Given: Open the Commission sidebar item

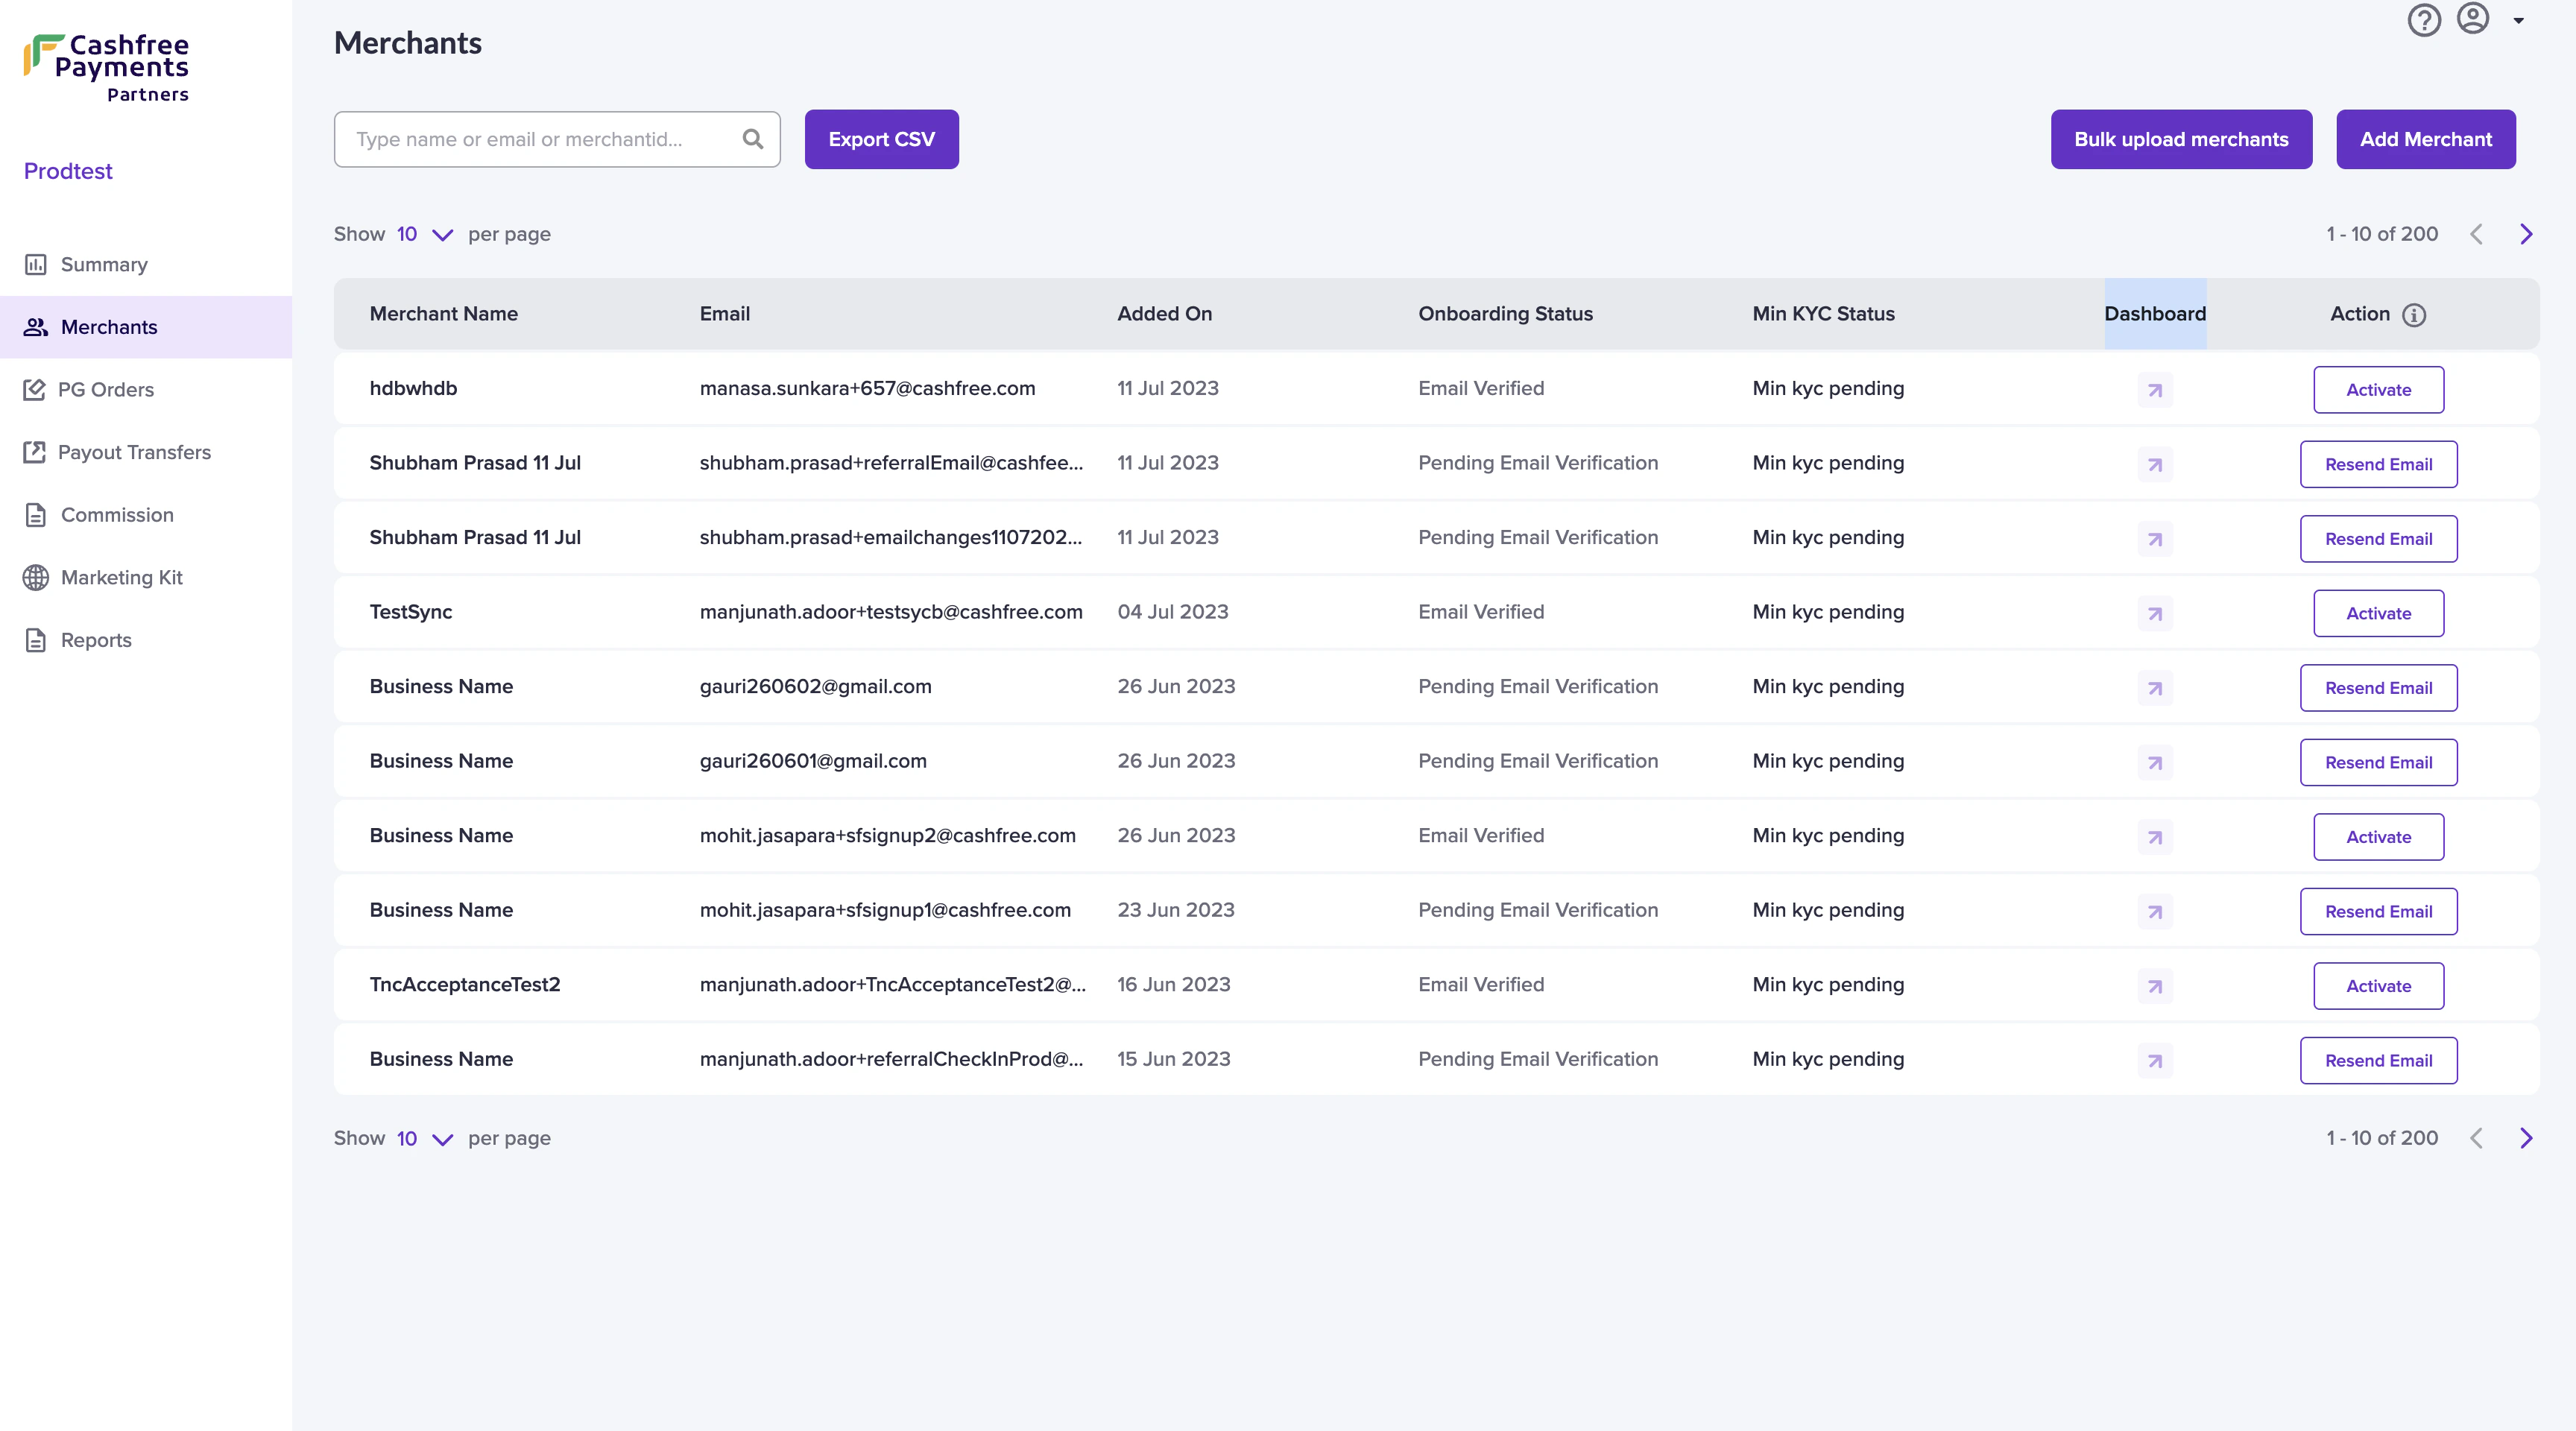Looking at the screenshot, I should click(117, 515).
